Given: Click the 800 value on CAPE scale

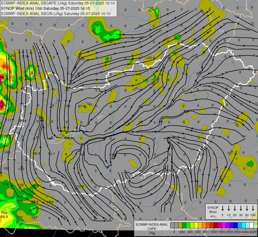Looking at the screenshot, I should coord(206,232).
